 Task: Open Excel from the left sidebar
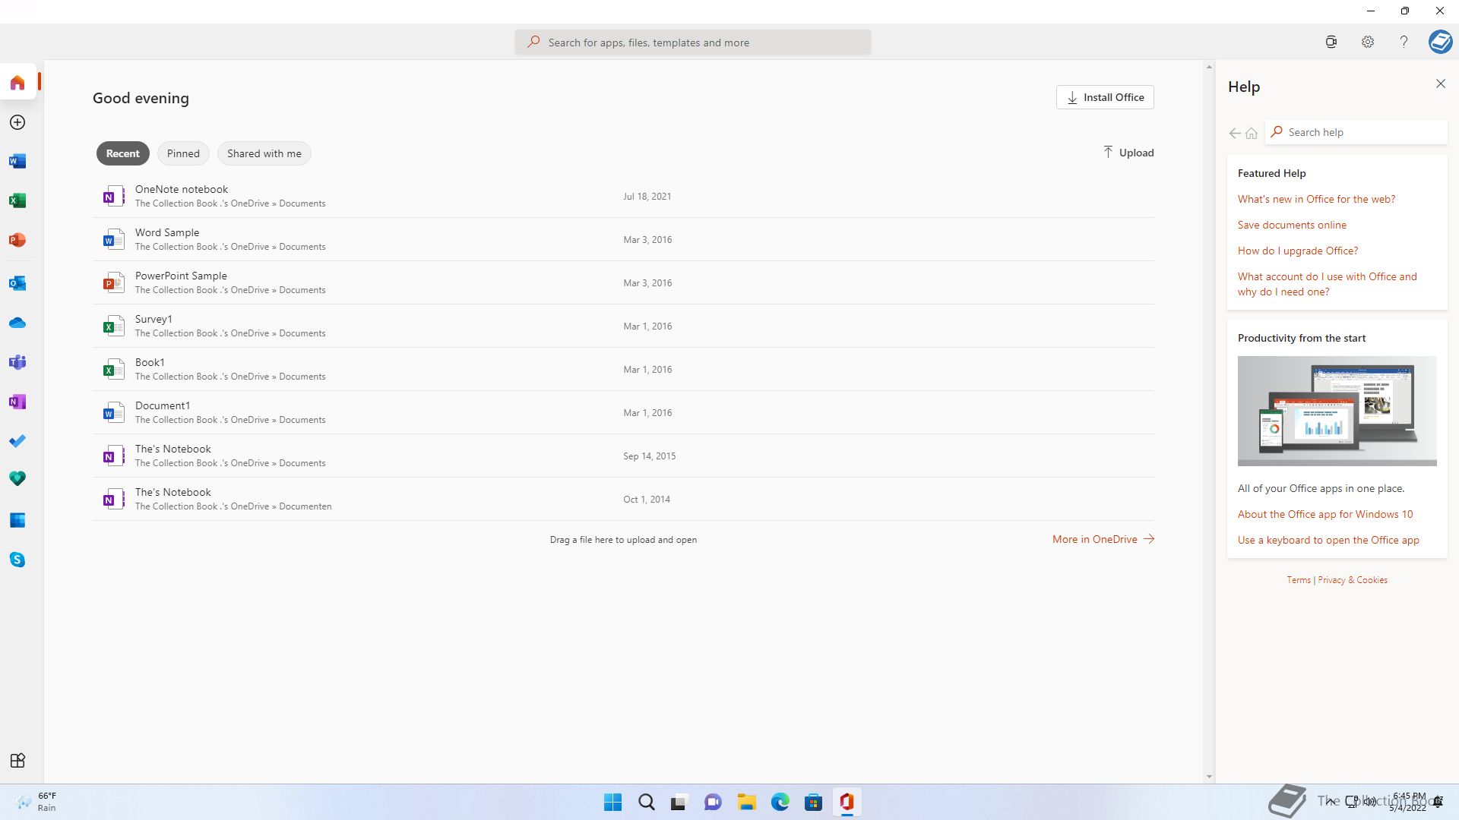tap(17, 200)
